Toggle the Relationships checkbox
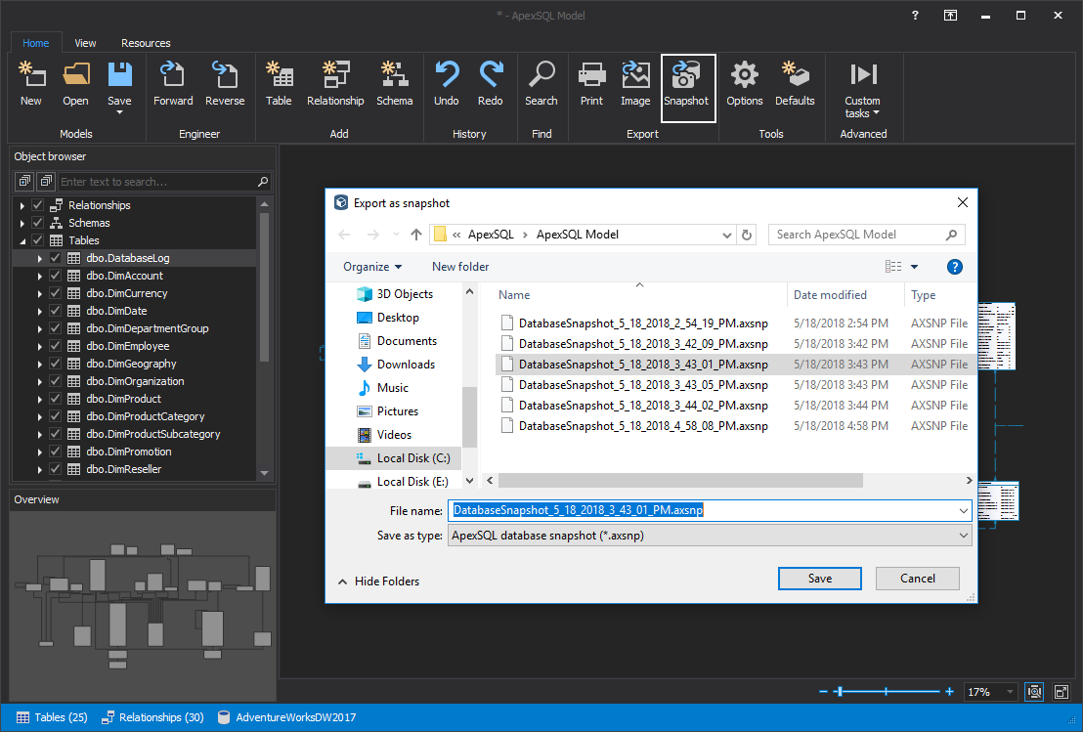The height and width of the screenshot is (732, 1083). click(38, 205)
